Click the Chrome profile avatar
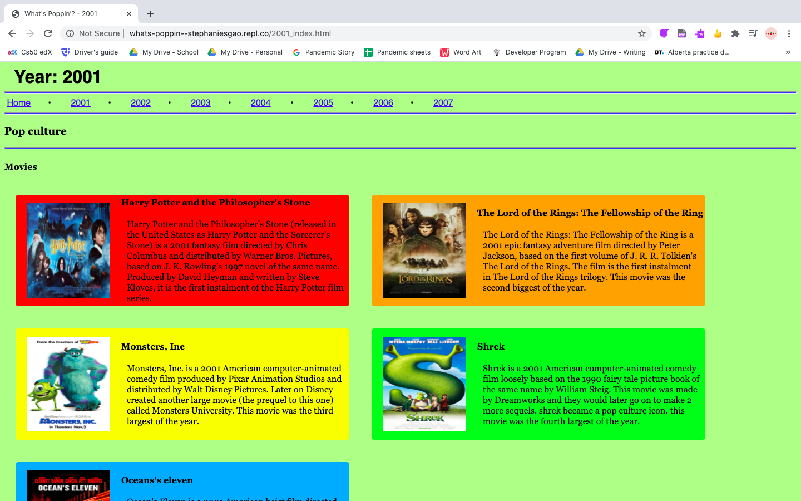Image resolution: width=801 pixels, height=501 pixels. click(771, 33)
